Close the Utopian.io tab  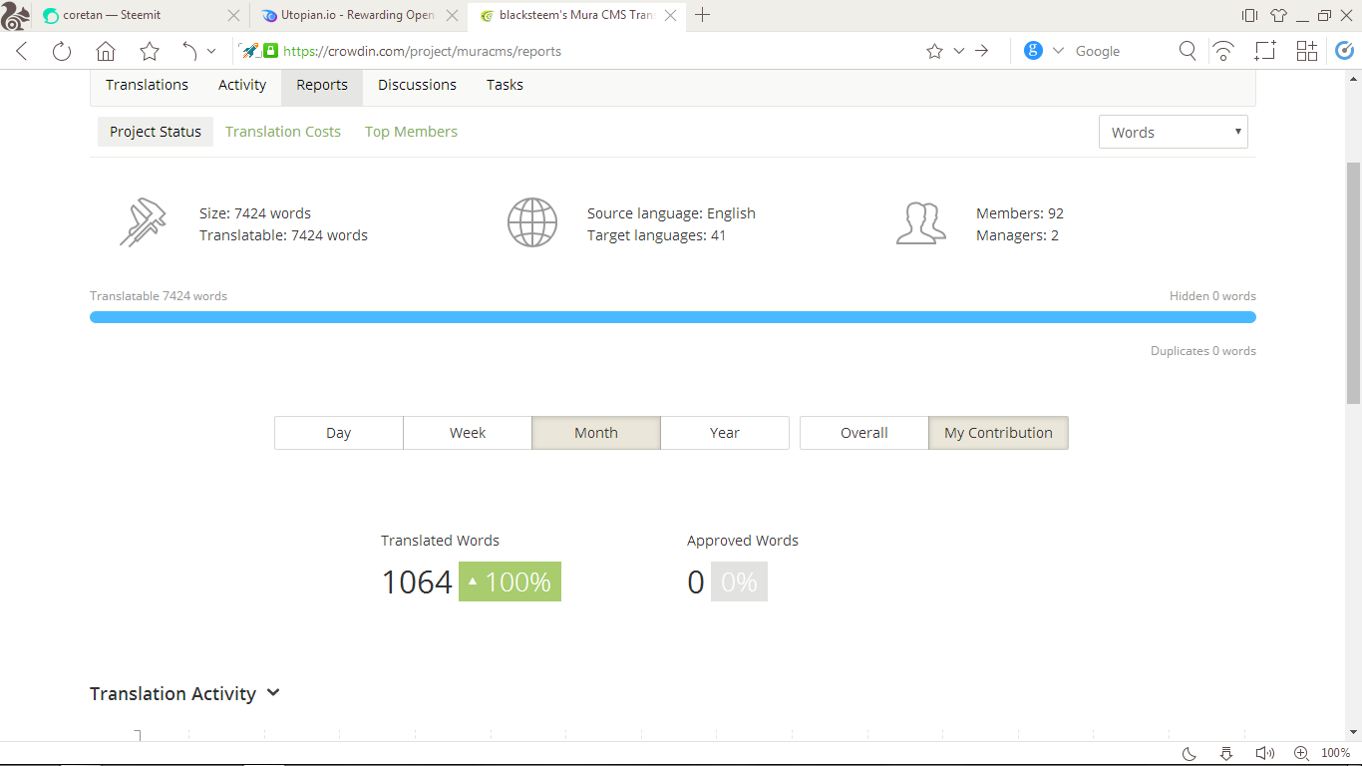(x=452, y=15)
